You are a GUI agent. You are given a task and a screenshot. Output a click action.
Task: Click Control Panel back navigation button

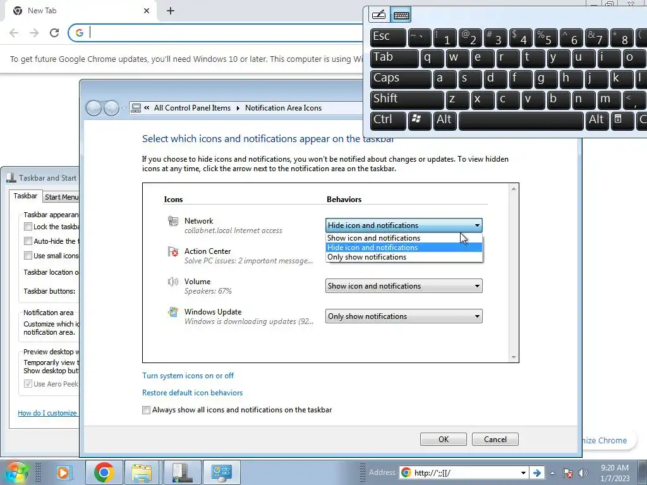[94, 108]
